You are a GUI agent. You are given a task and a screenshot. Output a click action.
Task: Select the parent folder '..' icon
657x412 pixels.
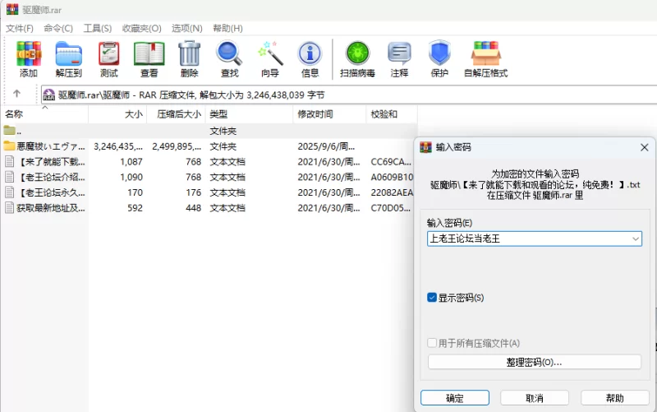pyautogui.click(x=10, y=131)
